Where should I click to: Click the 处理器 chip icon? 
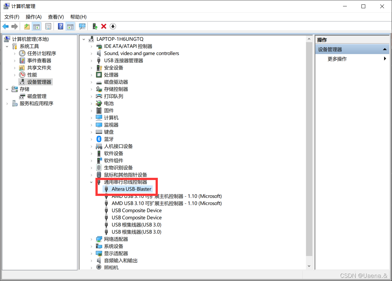[x=99, y=75]
